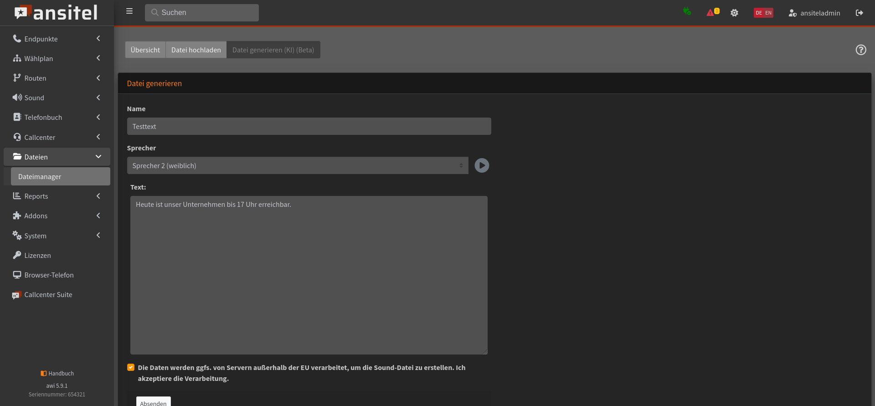This screenshot has width=875, height=406.
Task: Click the hamburger menu icon
Action: pyautogui.click(x=129, y=11)
